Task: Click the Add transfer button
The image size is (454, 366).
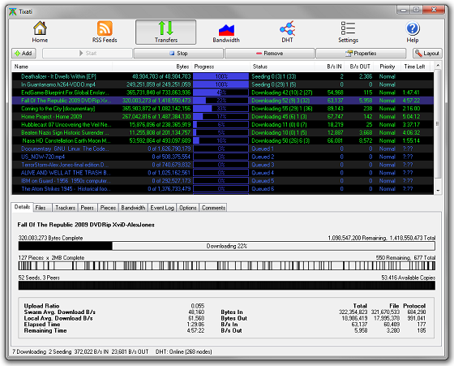Action: click(24, 54)
